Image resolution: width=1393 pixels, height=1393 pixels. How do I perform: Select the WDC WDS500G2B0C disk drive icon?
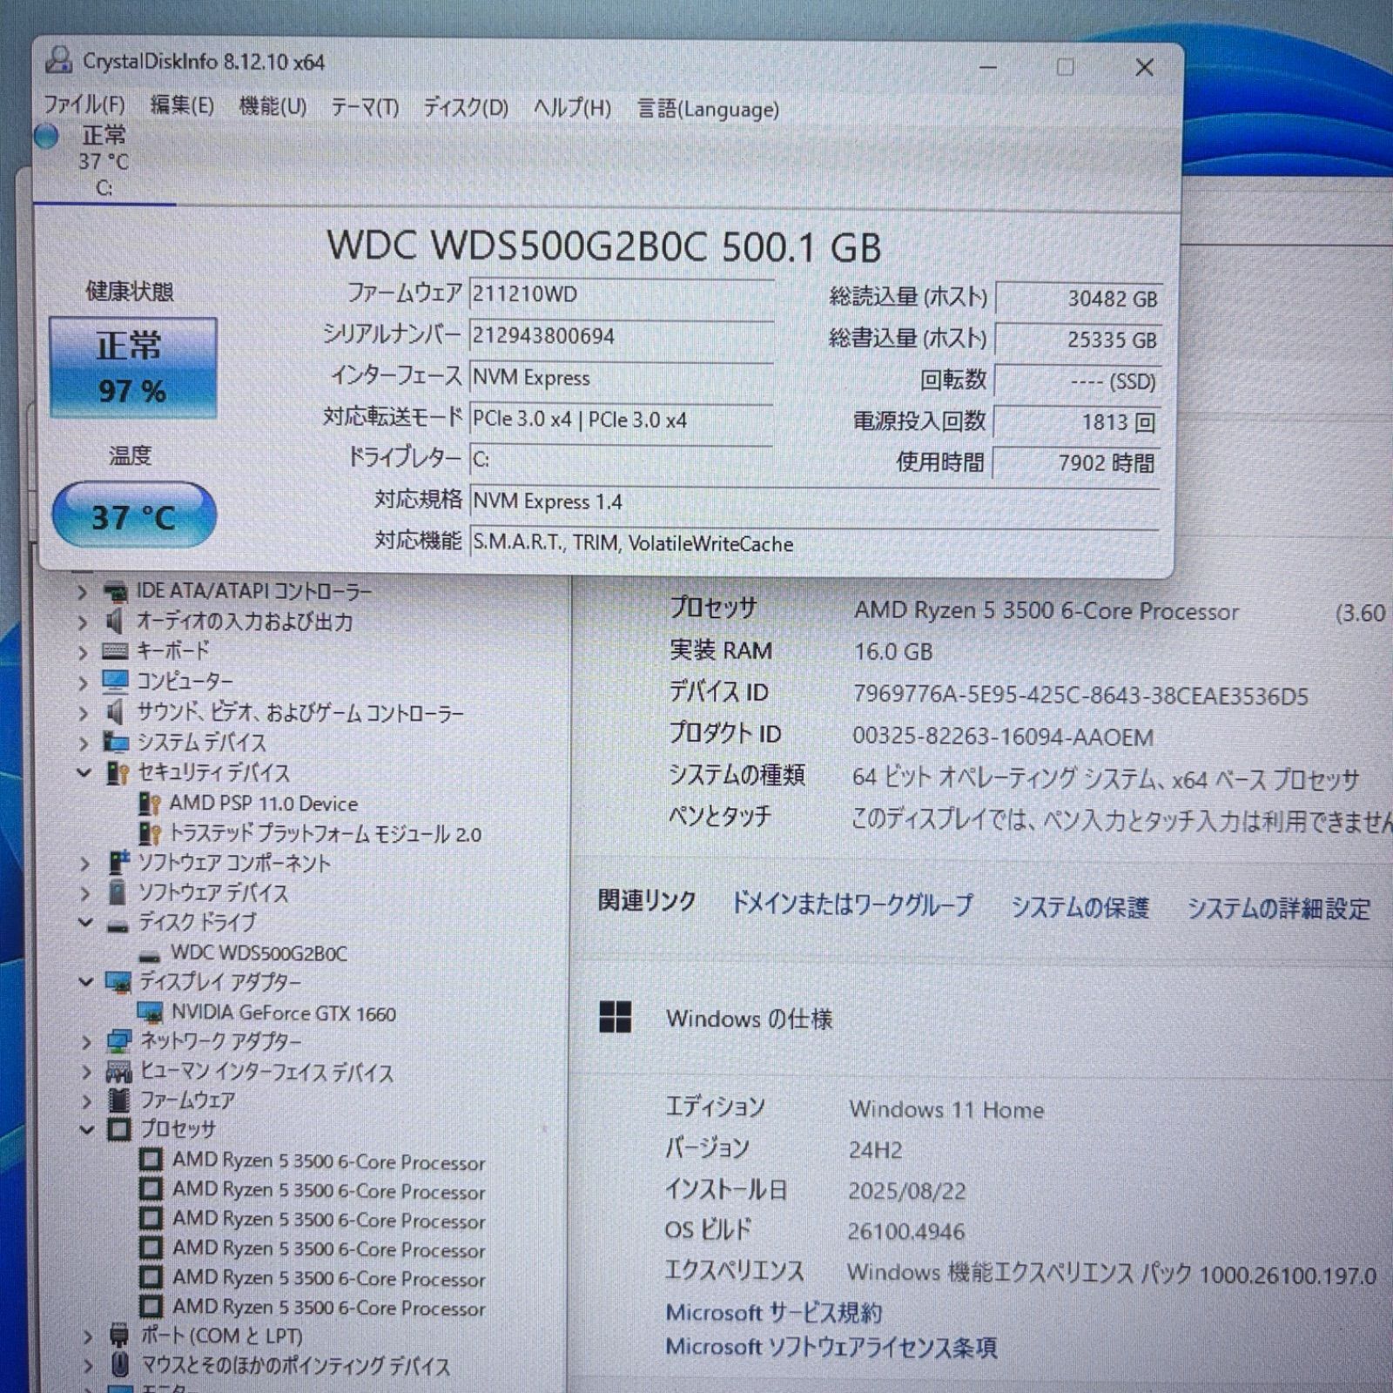(150, 955)
